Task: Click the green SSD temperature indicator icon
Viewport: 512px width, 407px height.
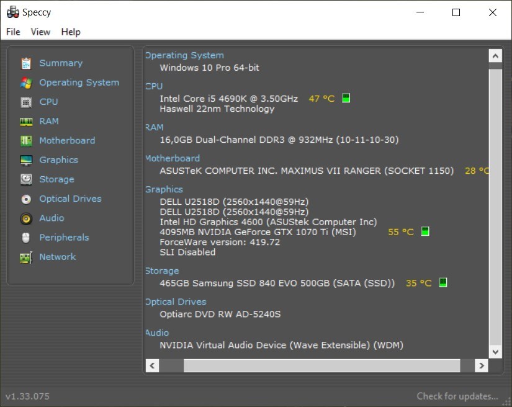Action: (x=442, y=282)
